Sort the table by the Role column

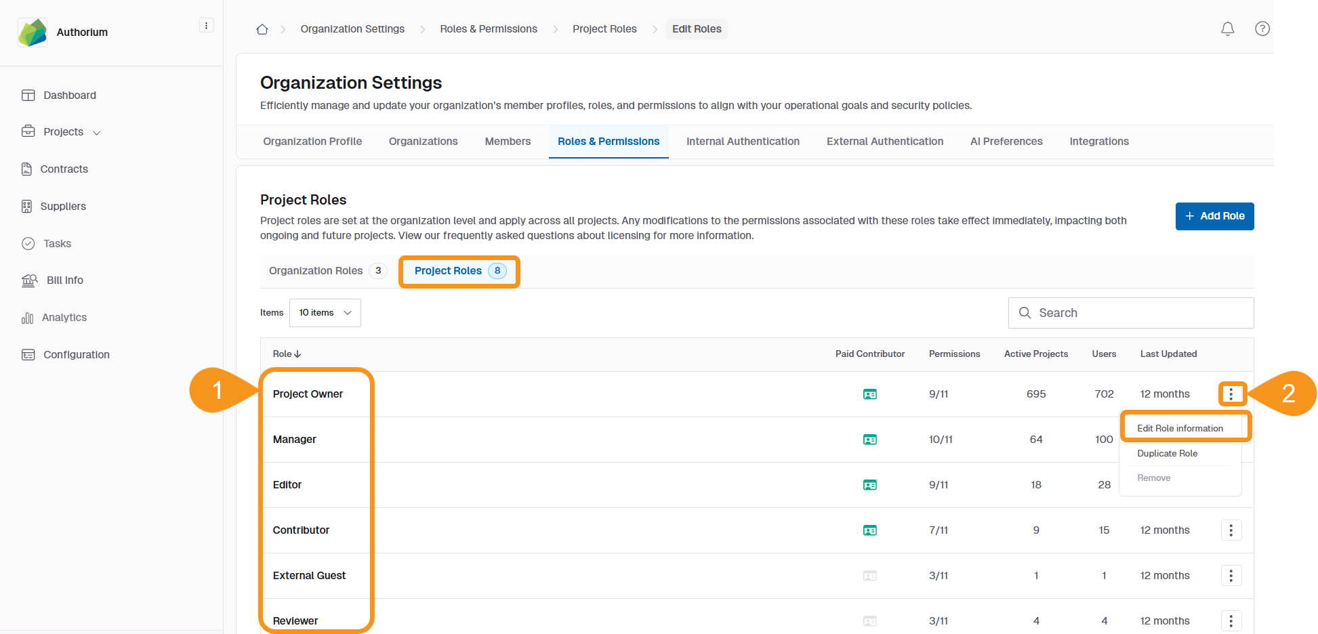[x=286, y=354]
